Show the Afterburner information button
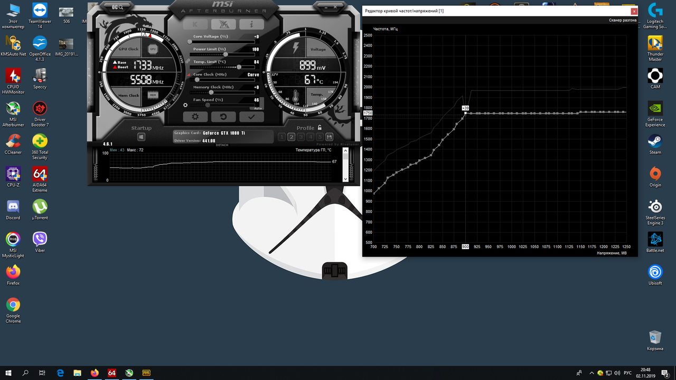Image resolution: width=676 pixels, height=380 pixels. 251,24
